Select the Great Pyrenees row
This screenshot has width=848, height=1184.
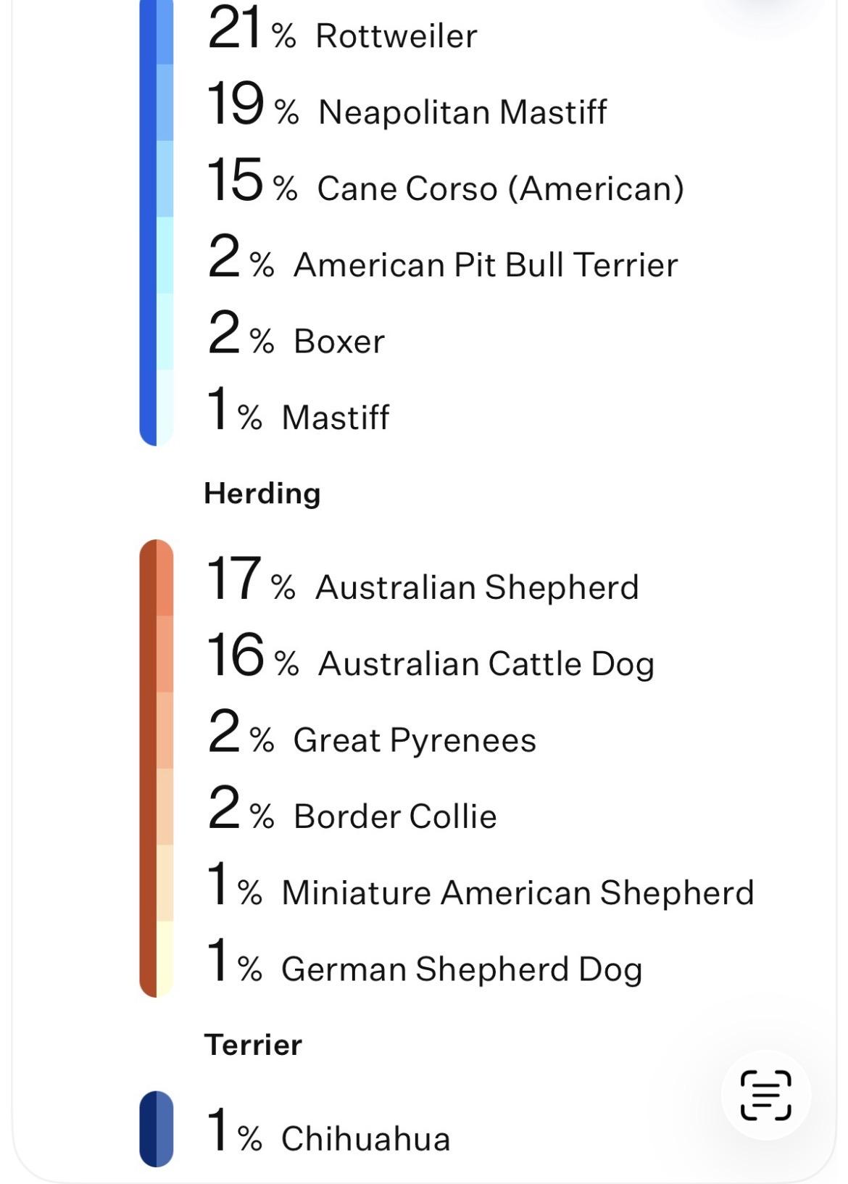click(414, 740)
